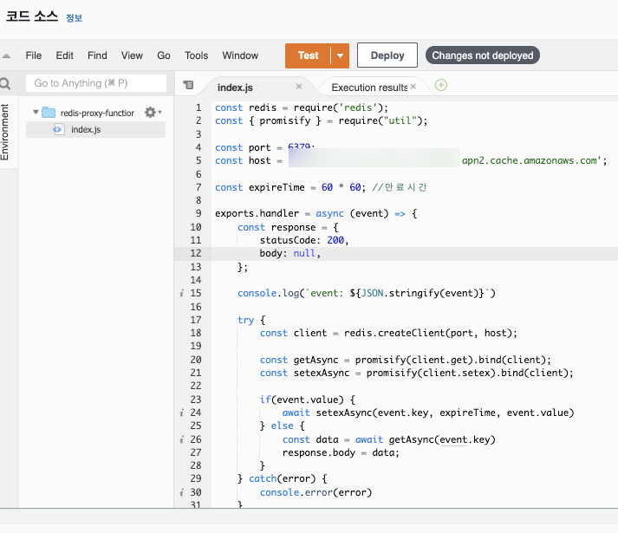Click the info marker on line 15
Screen dimensions: 618x533
point(179,294)
